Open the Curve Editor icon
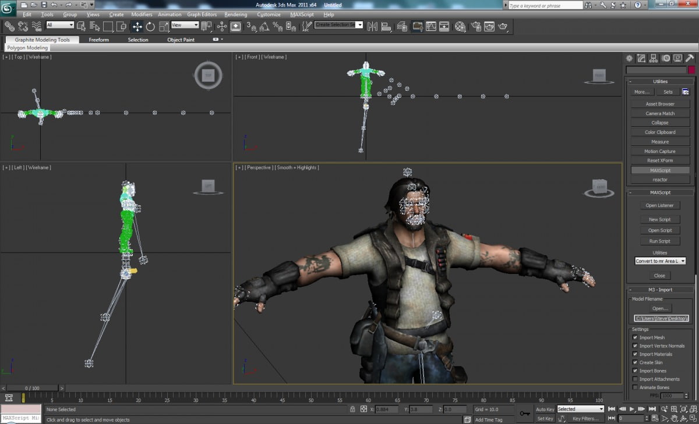The width and height of the screenshot is (699, 424). coord(431,26)
